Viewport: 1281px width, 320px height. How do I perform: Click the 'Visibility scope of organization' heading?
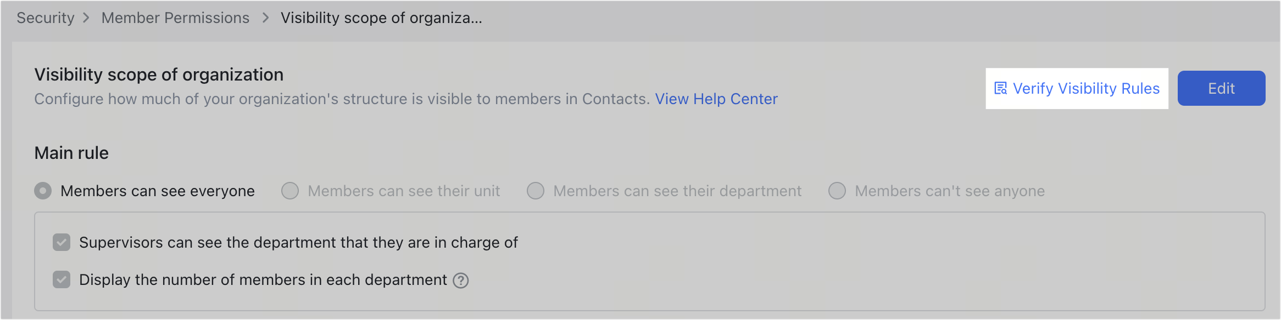pyautogui.click(x=159, y=74)
